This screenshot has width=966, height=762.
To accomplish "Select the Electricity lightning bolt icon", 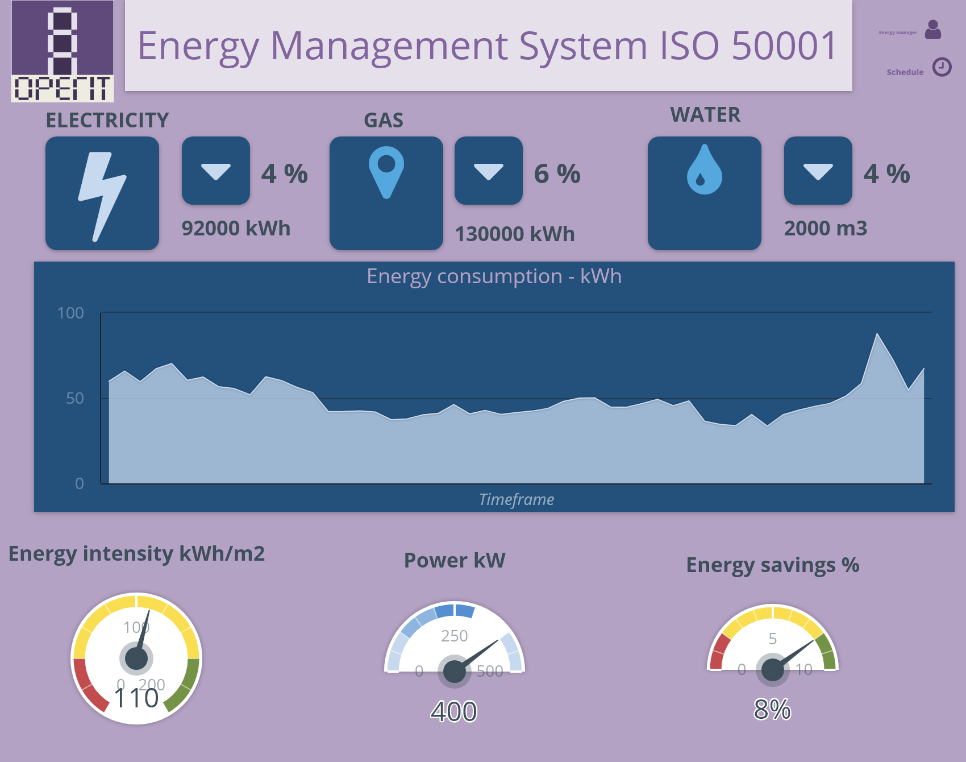I will coord(102,193).
